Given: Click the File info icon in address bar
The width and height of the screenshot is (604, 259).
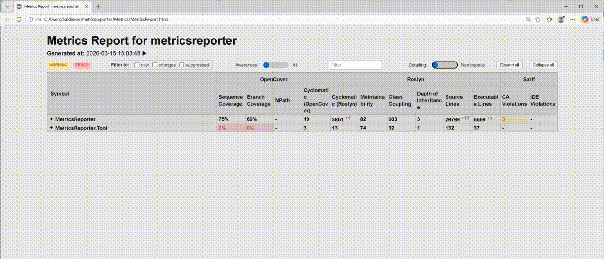Looking at the screenshot, I should pyautogui.click(x=31, y=19).
